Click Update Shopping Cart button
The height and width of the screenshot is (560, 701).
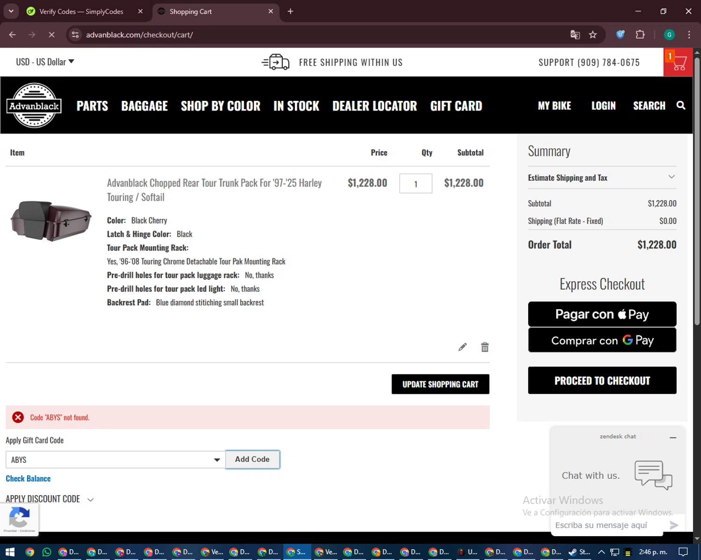440,384
